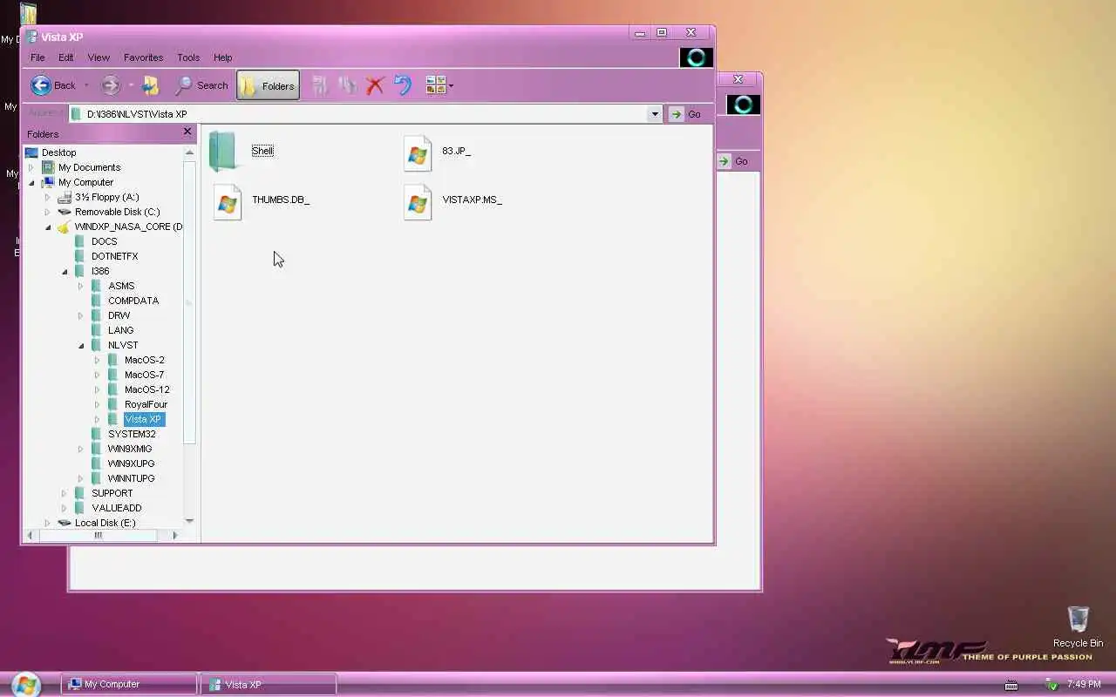The image size is (1116, 697).
Task: Open the Favorites menu
Action: tap(143, 58)
